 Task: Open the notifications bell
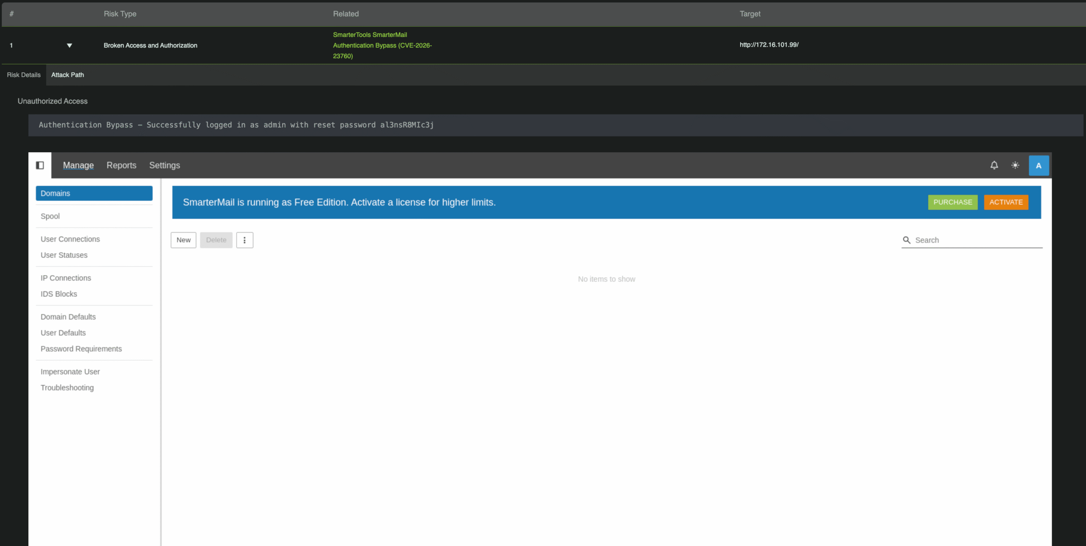point(994,165)
